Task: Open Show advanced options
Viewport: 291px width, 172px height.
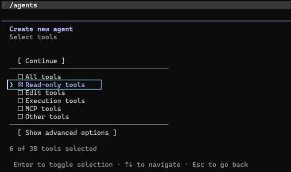Action: [x=67, y=133]
